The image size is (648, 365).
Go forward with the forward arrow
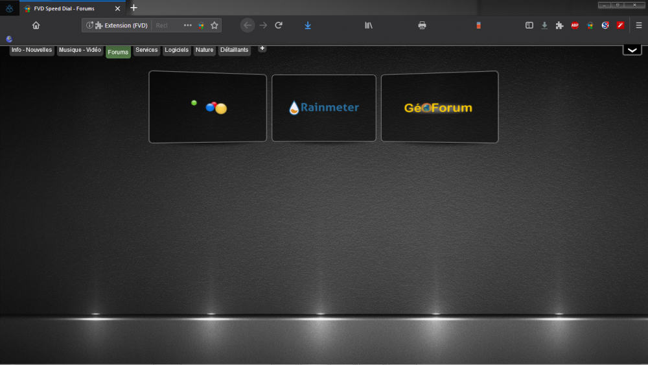[x=263, y=25]
